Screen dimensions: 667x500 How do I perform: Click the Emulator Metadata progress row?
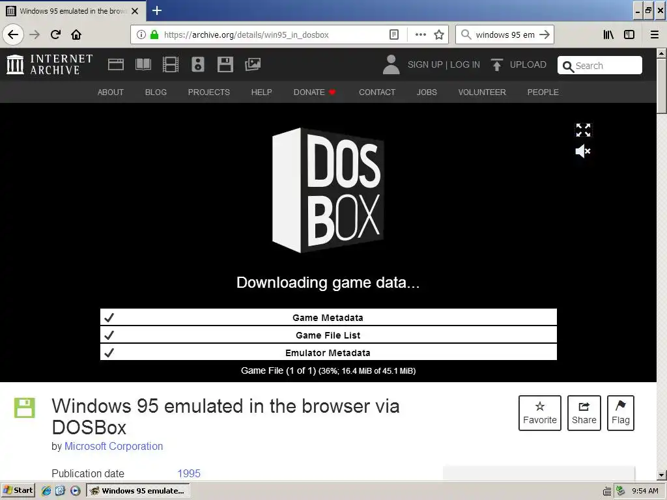[x=328, y=352]
